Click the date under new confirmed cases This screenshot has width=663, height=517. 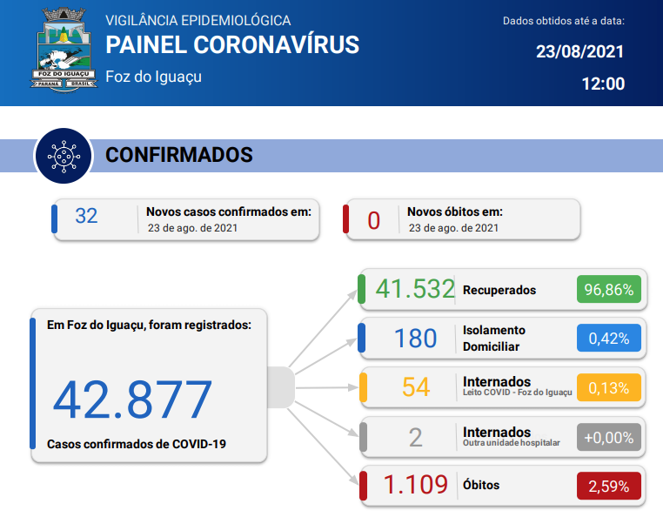[192, 228]
